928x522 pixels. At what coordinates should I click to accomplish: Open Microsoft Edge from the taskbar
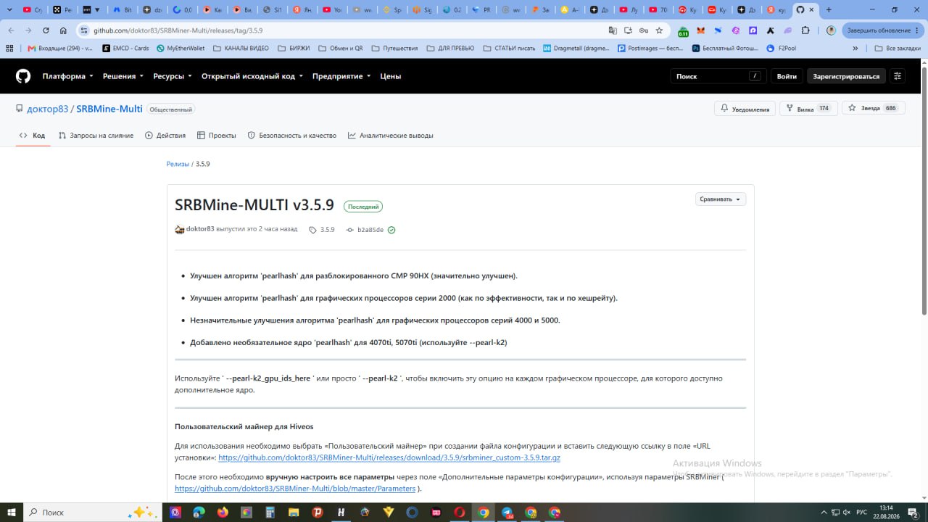click(x=199, y=512)
